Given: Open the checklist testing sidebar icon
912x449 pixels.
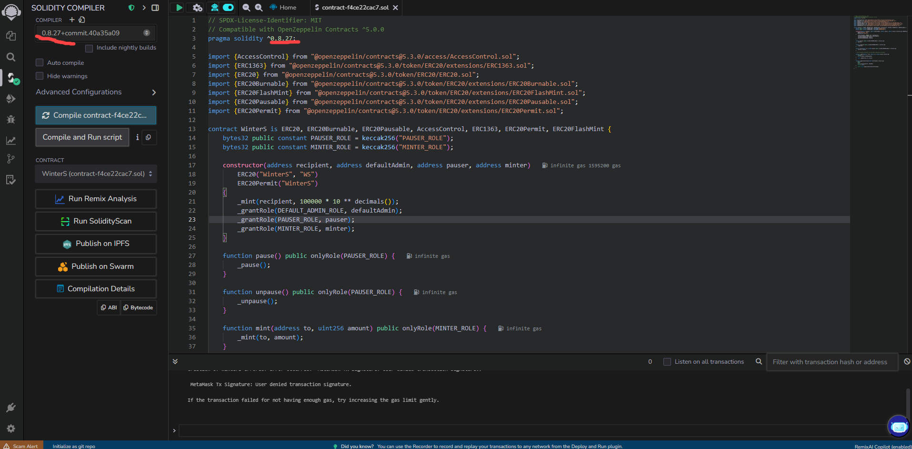Looking at the screenshot, I should pos(11,180).
